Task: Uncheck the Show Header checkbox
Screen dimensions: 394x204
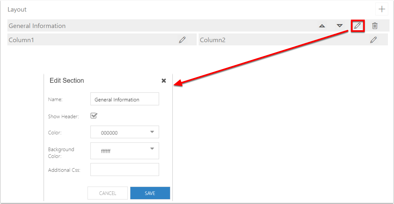Action: 94,116
